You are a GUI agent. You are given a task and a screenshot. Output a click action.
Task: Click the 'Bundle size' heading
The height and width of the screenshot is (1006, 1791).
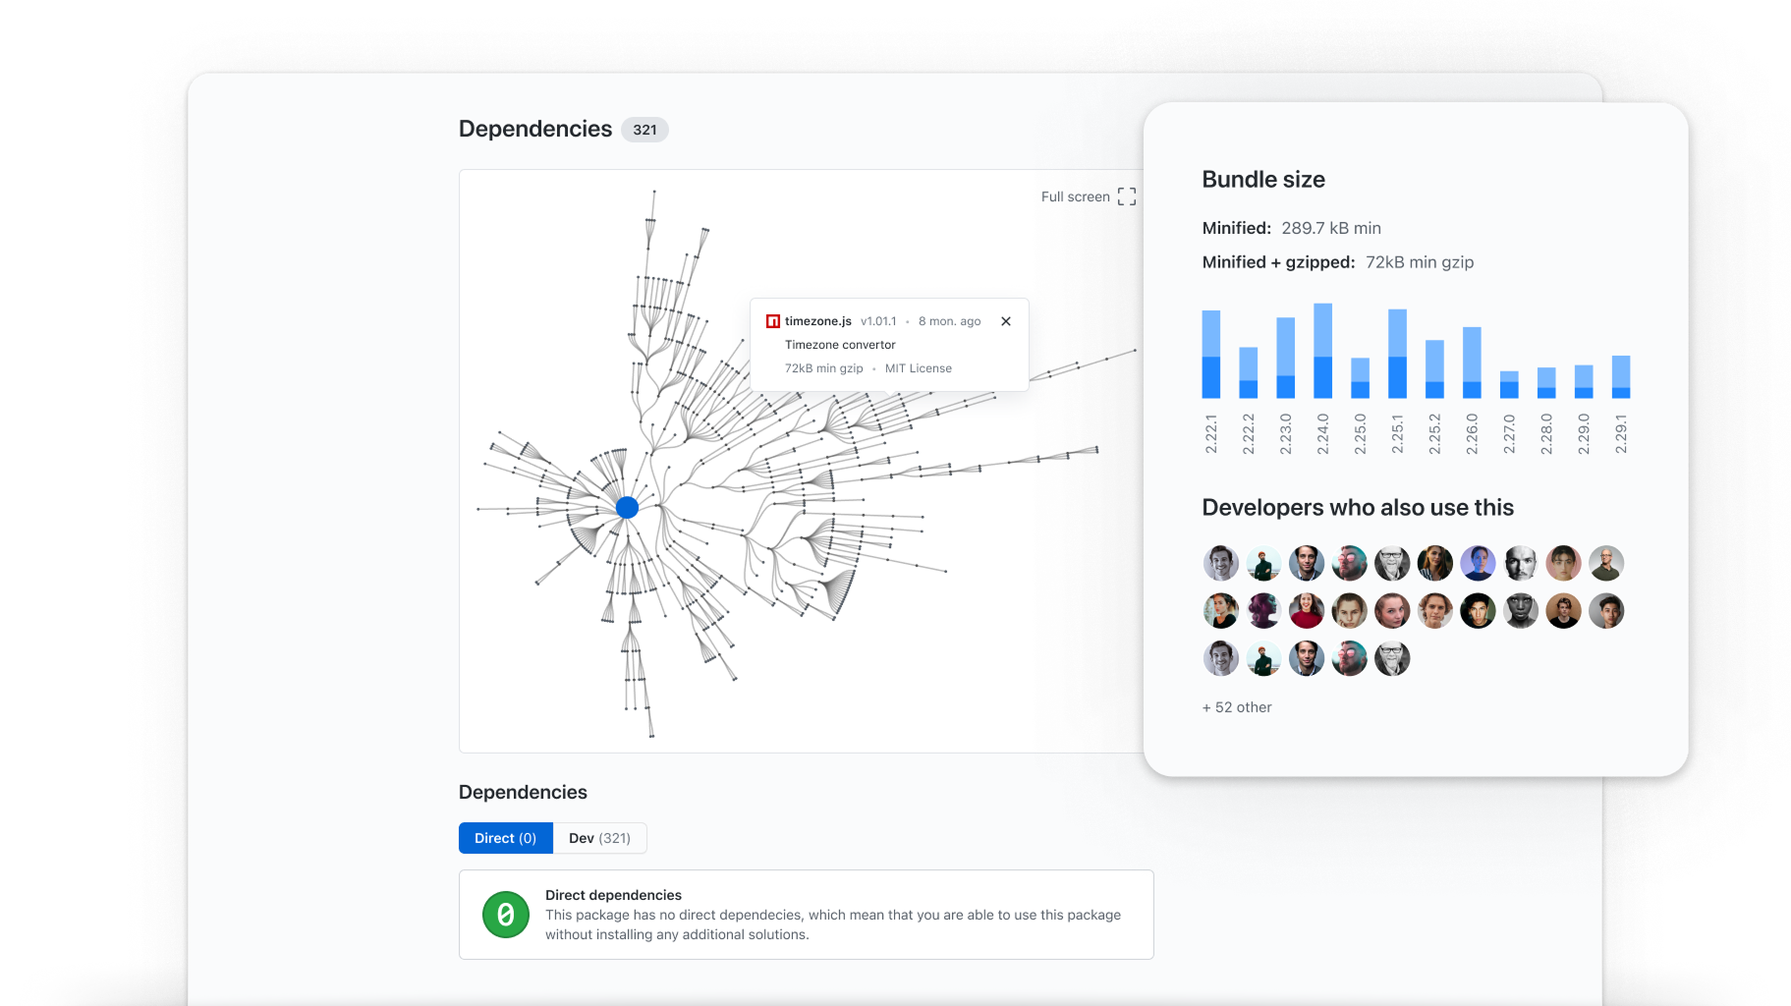click(x=1263, y=180)
